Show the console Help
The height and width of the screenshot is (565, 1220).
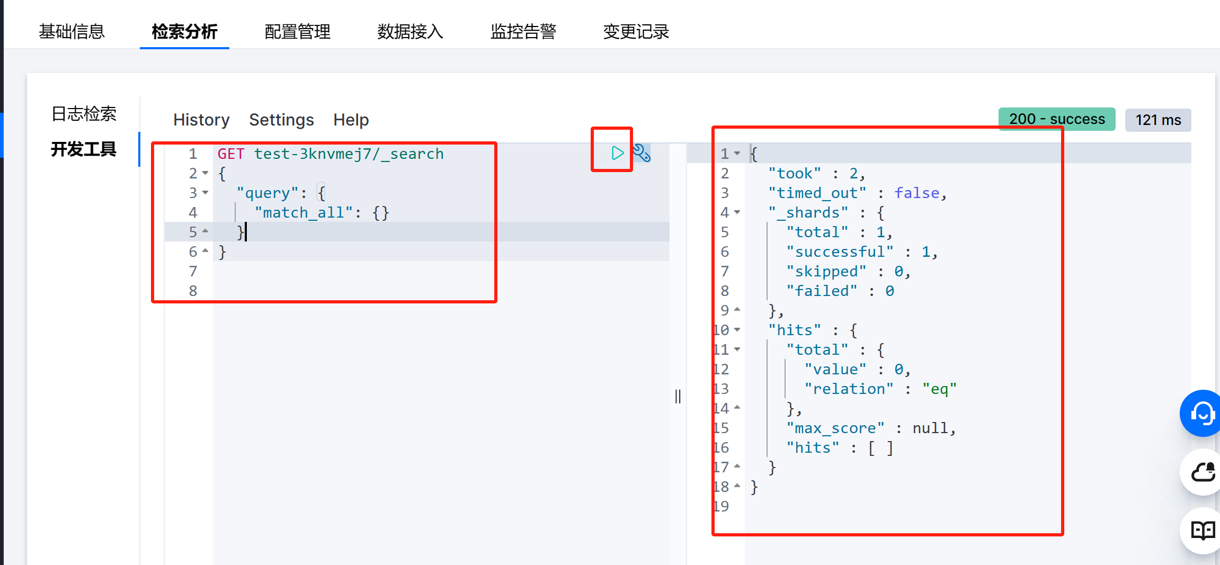[x=351, y=120]
